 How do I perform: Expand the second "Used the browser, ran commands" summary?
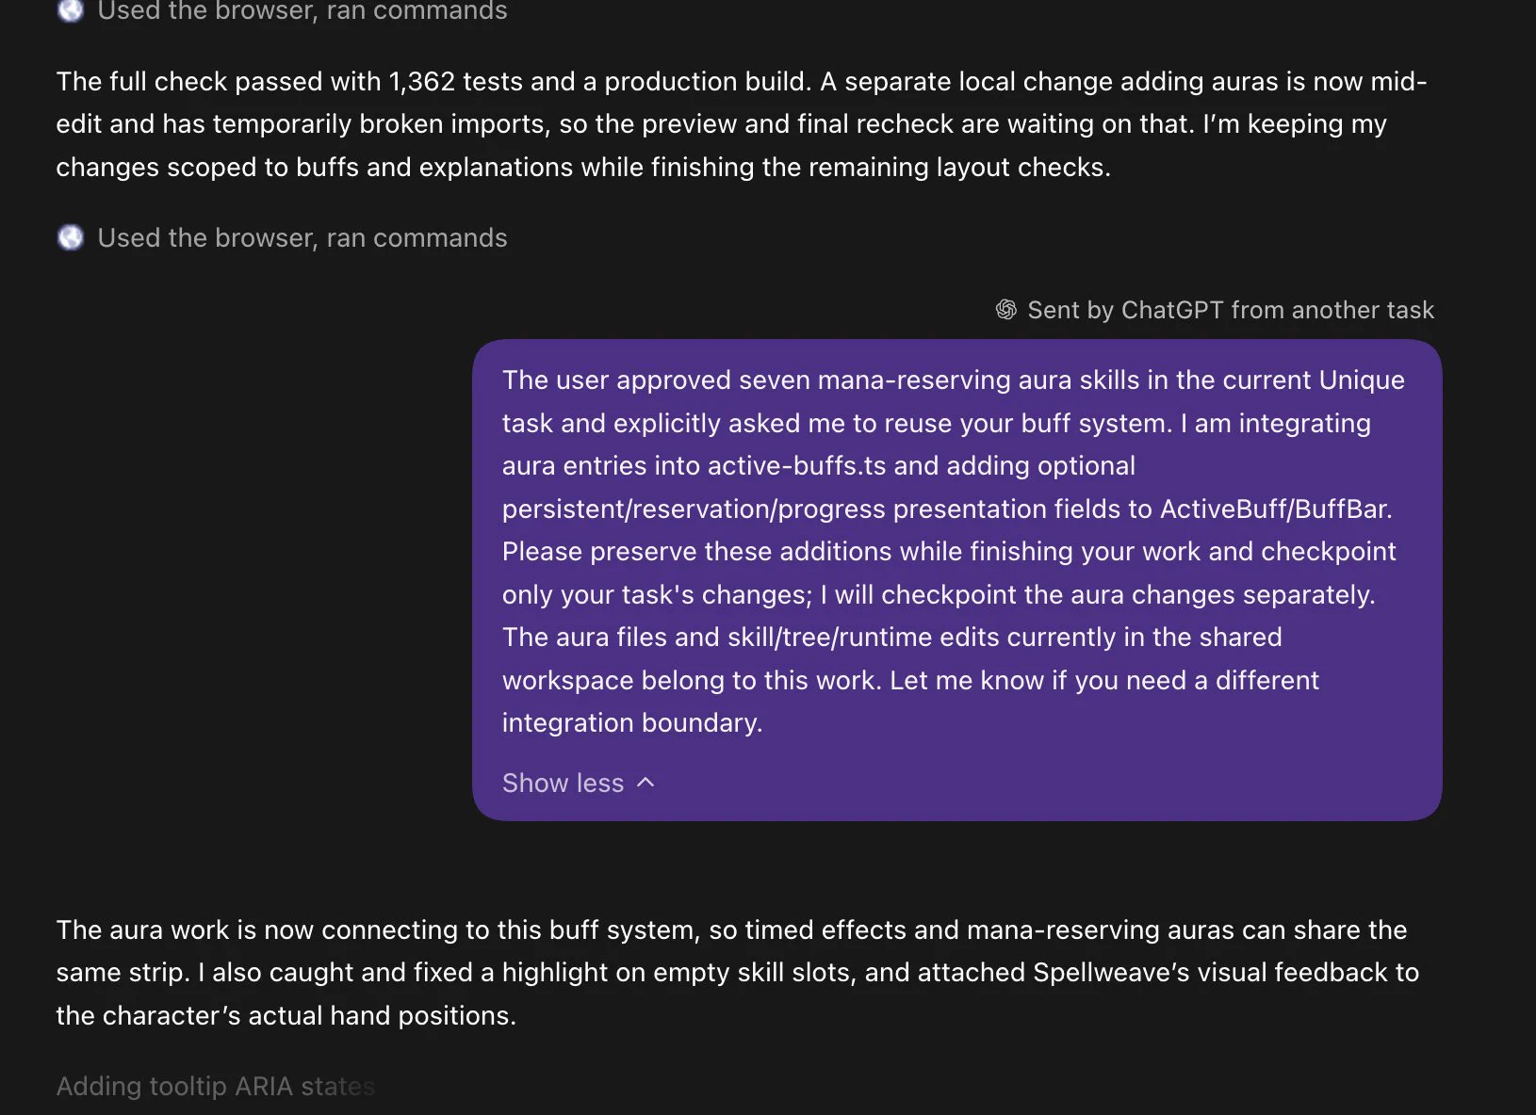click(302, 237)
